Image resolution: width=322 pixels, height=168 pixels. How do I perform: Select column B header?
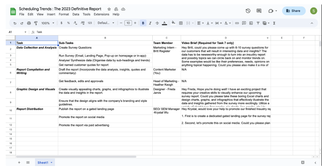coord(105,38)
